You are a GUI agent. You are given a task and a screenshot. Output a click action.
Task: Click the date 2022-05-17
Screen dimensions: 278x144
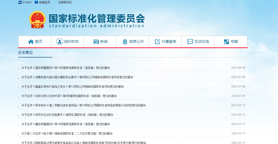point(238,105)
